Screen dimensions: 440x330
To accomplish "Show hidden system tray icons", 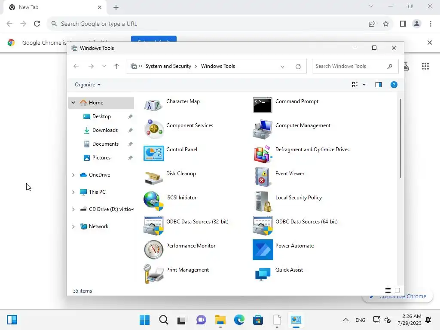I will pos(346,320).
